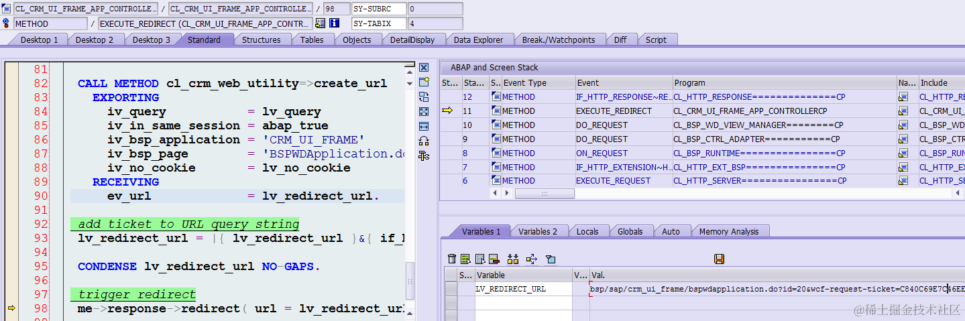The width and height of the screenshot is (965, 321).
Task: Click the display-object icon beside EXECUTE_REDIRECT field
Action: click(x=321, y=23)
